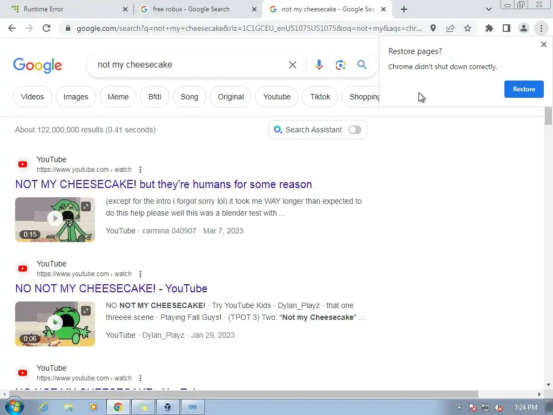Open the Windows Start button

tap(14, 407)
